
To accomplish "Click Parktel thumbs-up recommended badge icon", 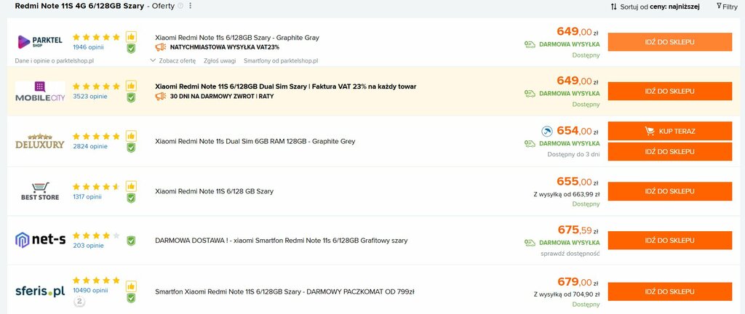I will pos(131,36).
